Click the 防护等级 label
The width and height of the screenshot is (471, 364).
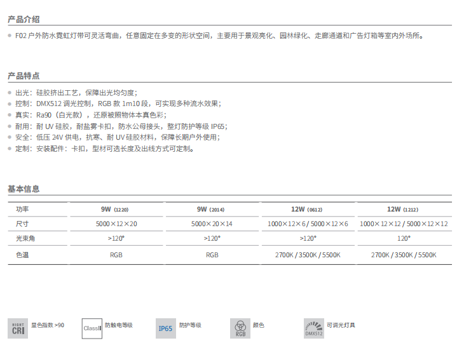click(x=190, y=325)
